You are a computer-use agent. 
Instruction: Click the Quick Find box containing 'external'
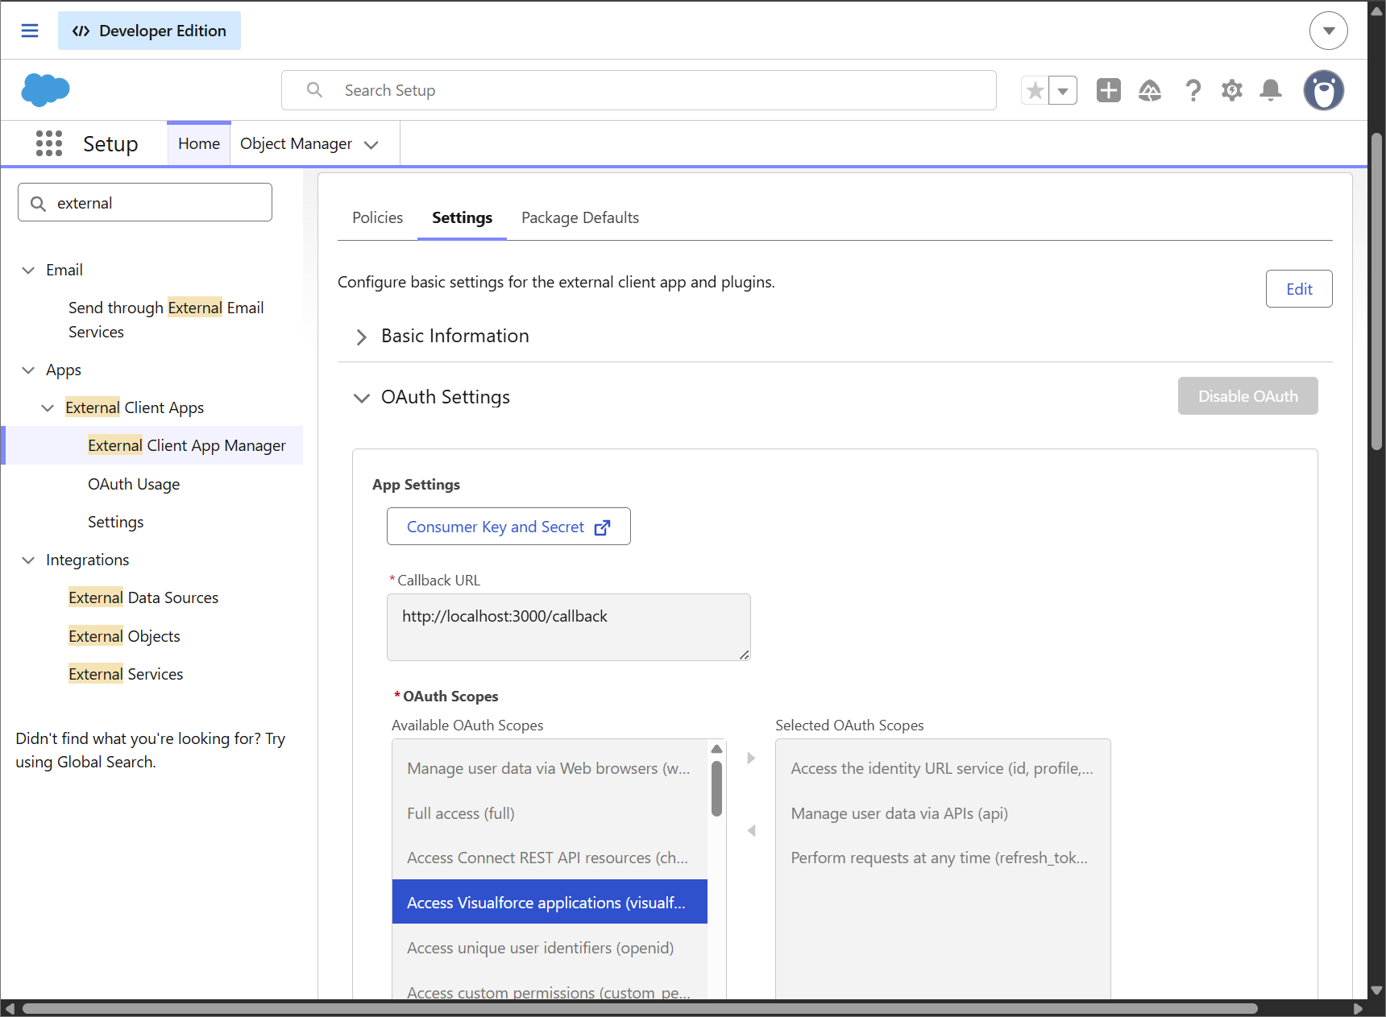click(145, 202)
